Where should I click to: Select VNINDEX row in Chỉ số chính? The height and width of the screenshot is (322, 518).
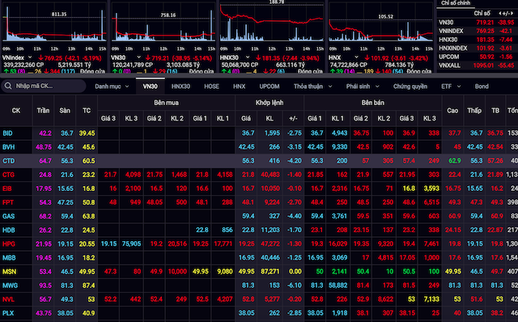pos(477,31)
